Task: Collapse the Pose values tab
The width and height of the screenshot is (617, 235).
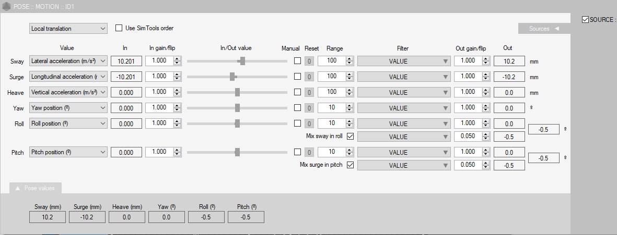Action: click(18, 188)
